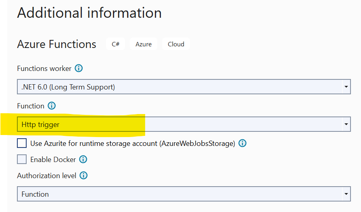This screenshot has height=212, width=361.
Task: Click the Additional information page title
Action: pos(89,13)
